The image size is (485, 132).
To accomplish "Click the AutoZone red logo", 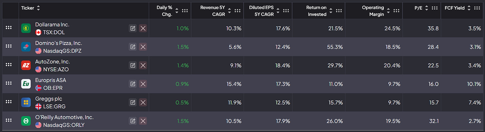I will tap(26, 65).
